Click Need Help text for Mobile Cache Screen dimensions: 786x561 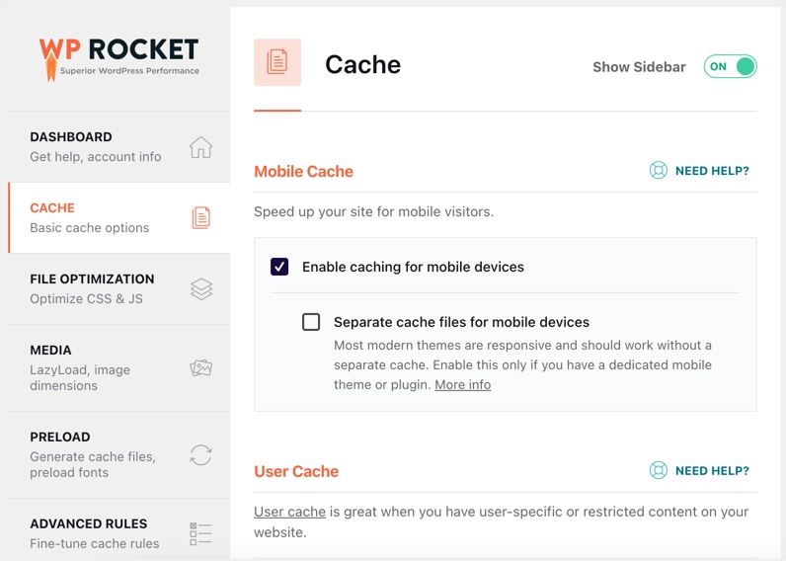tap(712, 171)
